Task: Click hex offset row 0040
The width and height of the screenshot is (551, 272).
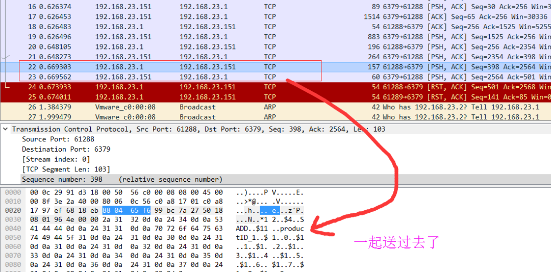Action: (x=13, y=229)
